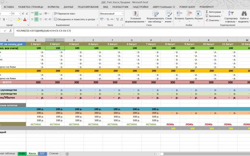Click Автосумма button

click(x=213, y=12)
